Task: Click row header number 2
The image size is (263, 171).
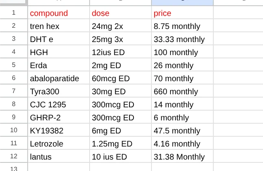Action: [x=13, y=26]
